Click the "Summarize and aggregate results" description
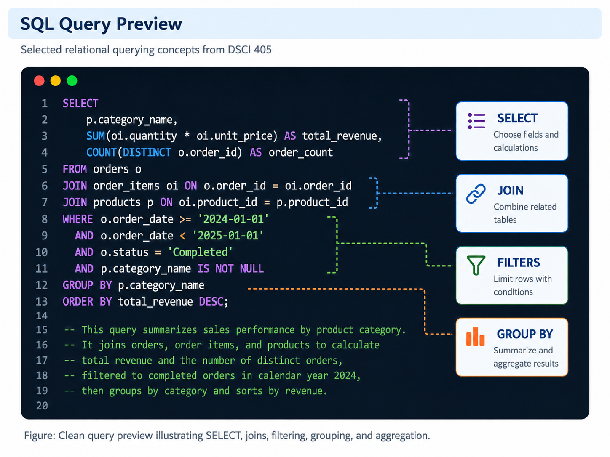610x457 pixels. pyautogui.click(x=526, y=357)
